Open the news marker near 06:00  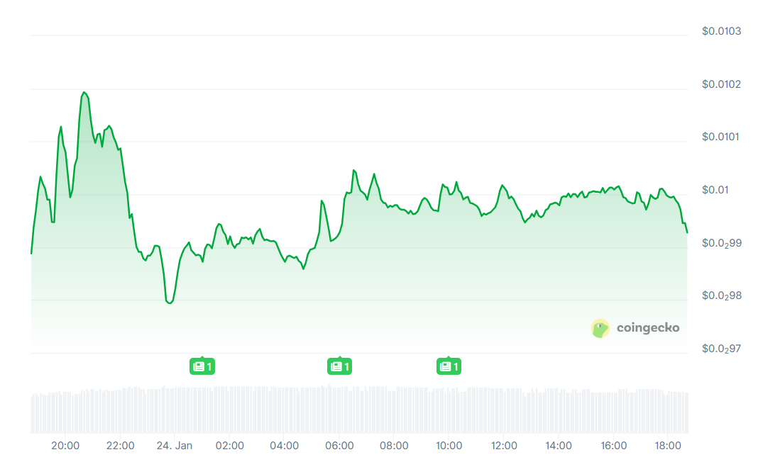pyautogui.click(x=339, y=366)
